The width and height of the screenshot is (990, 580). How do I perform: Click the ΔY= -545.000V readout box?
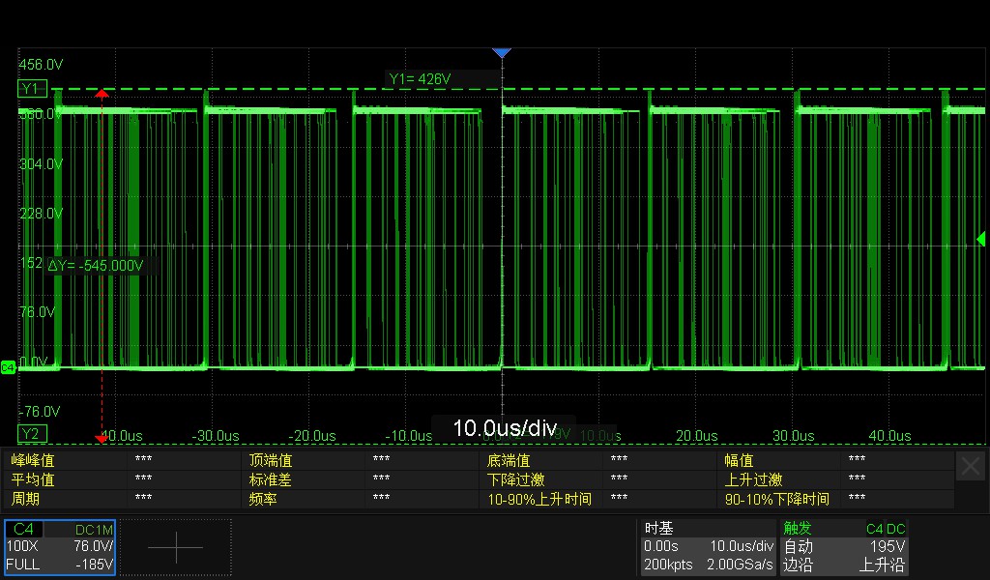(97, 264)
